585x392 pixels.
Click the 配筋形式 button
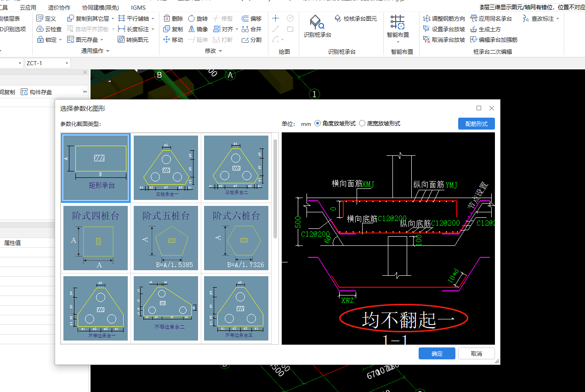pos(477,124)
